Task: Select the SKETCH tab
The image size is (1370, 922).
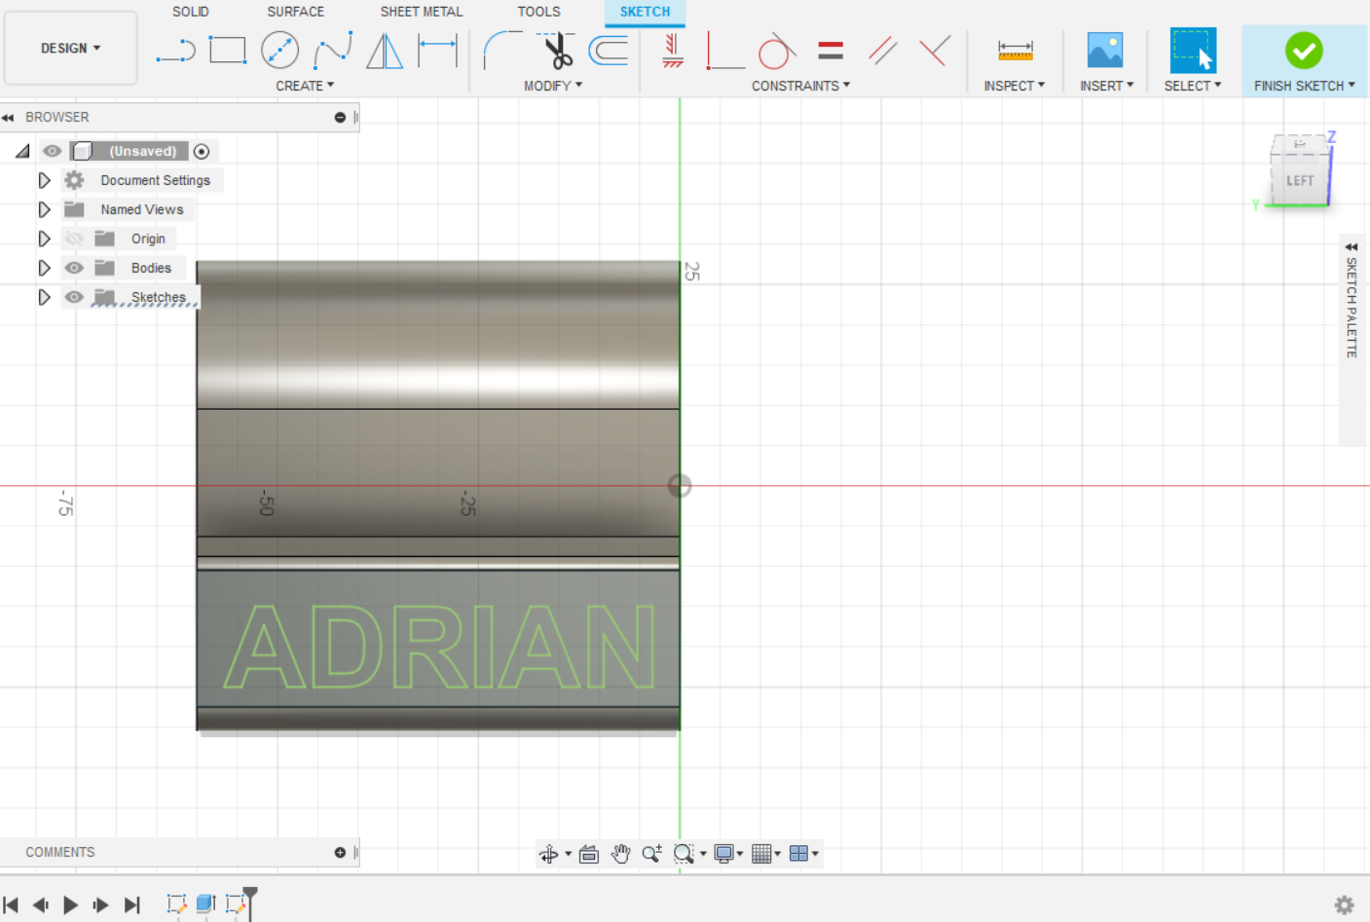Action: pos(645,12)
